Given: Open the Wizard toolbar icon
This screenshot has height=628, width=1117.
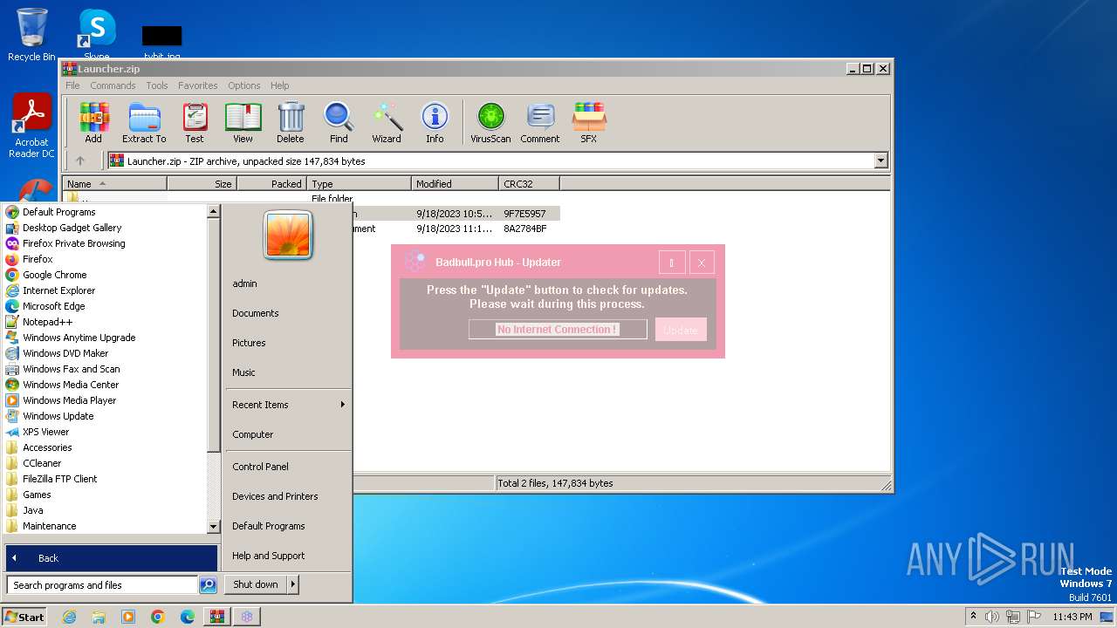Looking at the screenshot, I should tap(387, 123).
